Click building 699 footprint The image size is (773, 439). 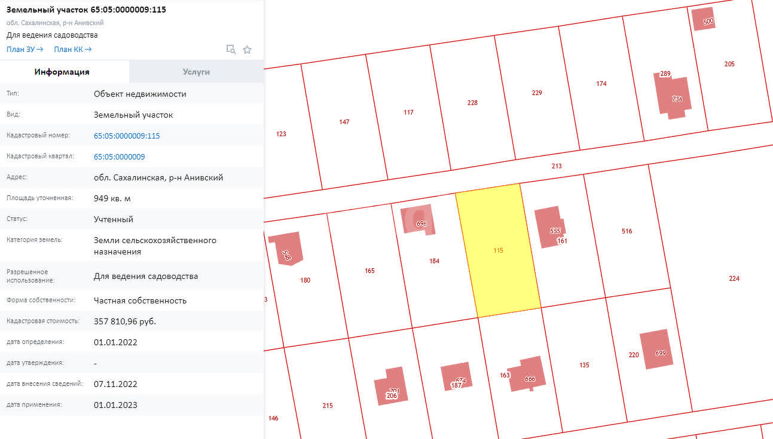tap(656, 350)
